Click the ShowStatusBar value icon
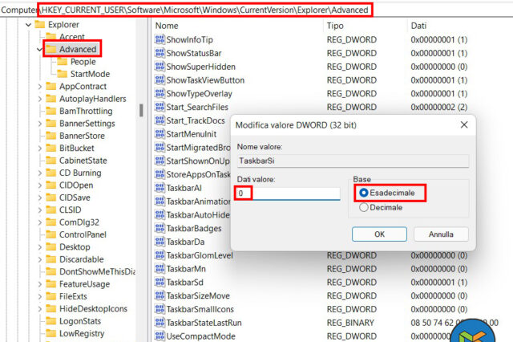The image size is (513, 342). [x=160, y=53]
